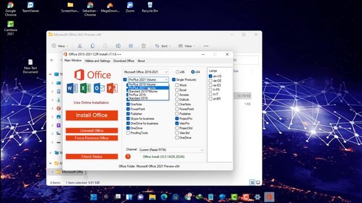Screen dimensions: 362x203
Task: Choose Standard 2019 Volume from list
Action: pyautogui.click(x=148, y=91)
